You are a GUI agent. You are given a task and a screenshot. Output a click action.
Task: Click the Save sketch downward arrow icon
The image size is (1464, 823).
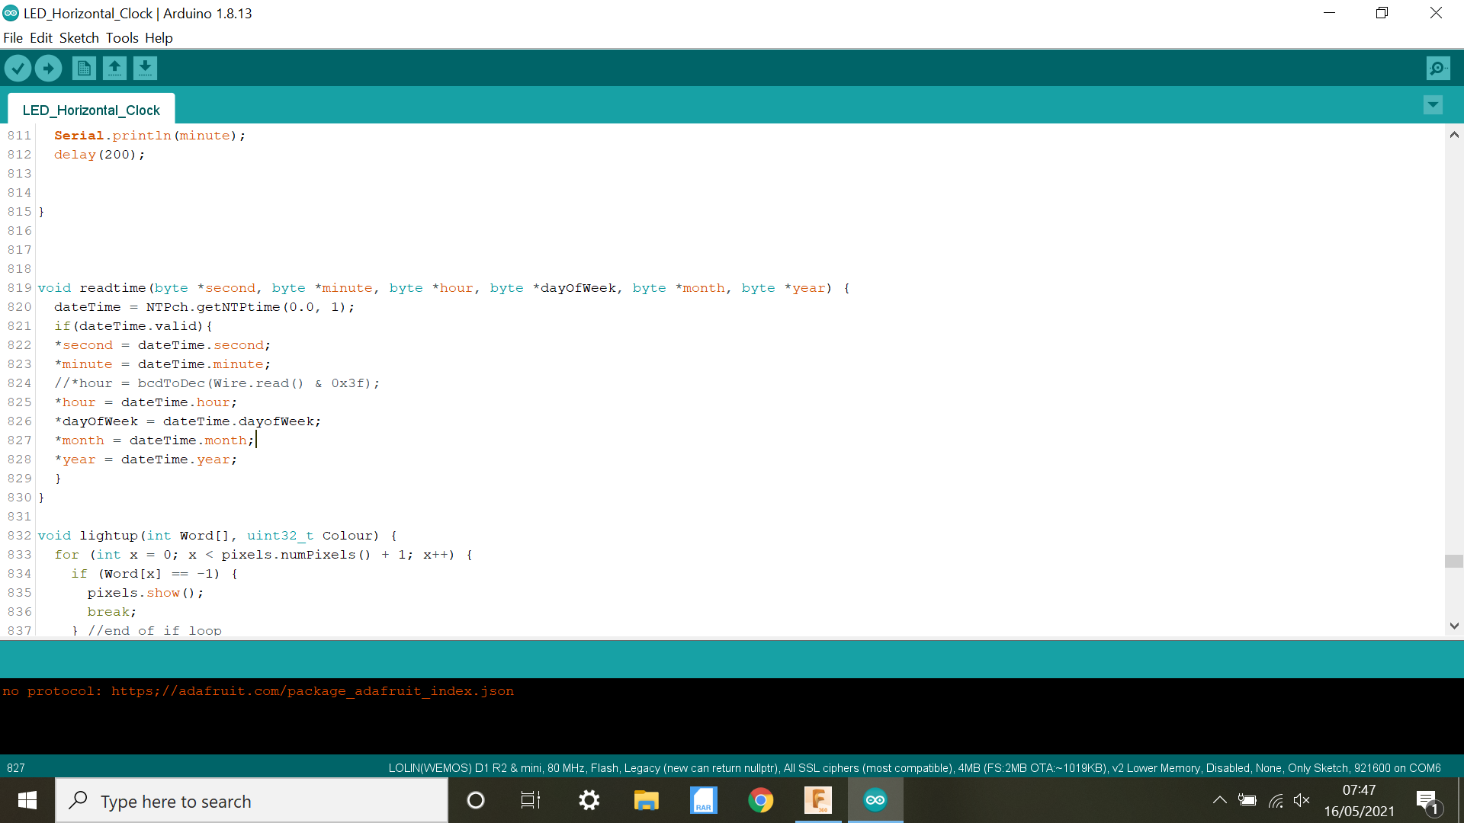point(145,67)
